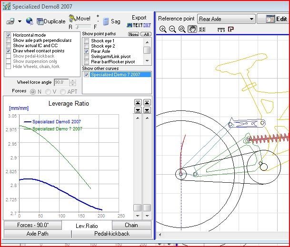Viewport: 290px width, 247px height.
Task: Open dropdown arrow beside drive icon
Action: [x=20, y=21]
